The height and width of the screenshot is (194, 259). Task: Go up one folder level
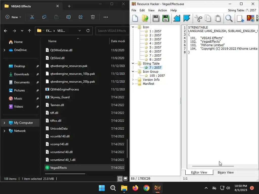29,31
